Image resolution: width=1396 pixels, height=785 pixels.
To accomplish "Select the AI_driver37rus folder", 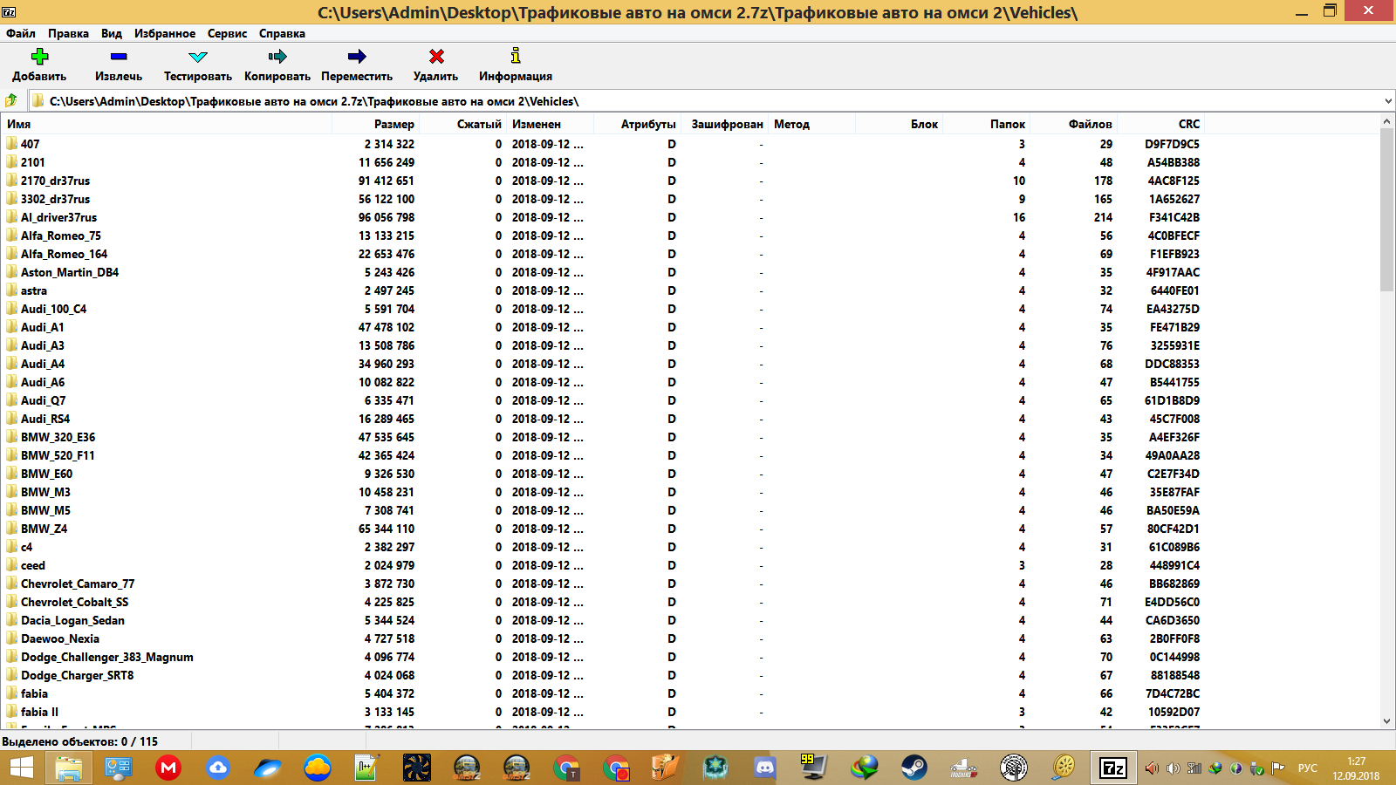I will click(58, 217).
